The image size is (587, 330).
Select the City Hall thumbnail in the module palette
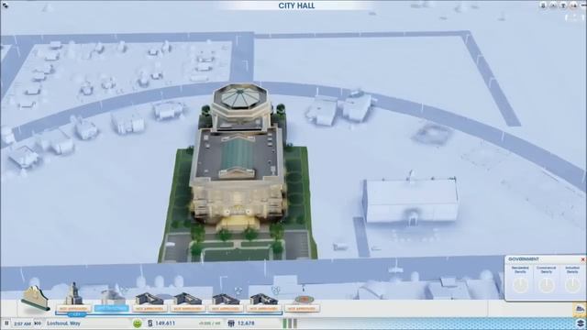pyautogui.click(x=35, y=299)
